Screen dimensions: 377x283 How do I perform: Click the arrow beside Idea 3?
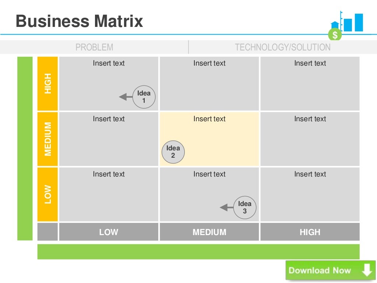(x=226, y=207)
